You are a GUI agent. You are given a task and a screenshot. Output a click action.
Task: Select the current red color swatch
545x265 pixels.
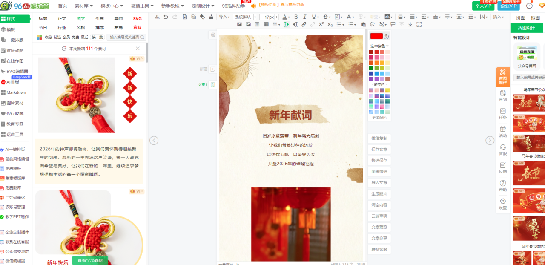(376, 36)
